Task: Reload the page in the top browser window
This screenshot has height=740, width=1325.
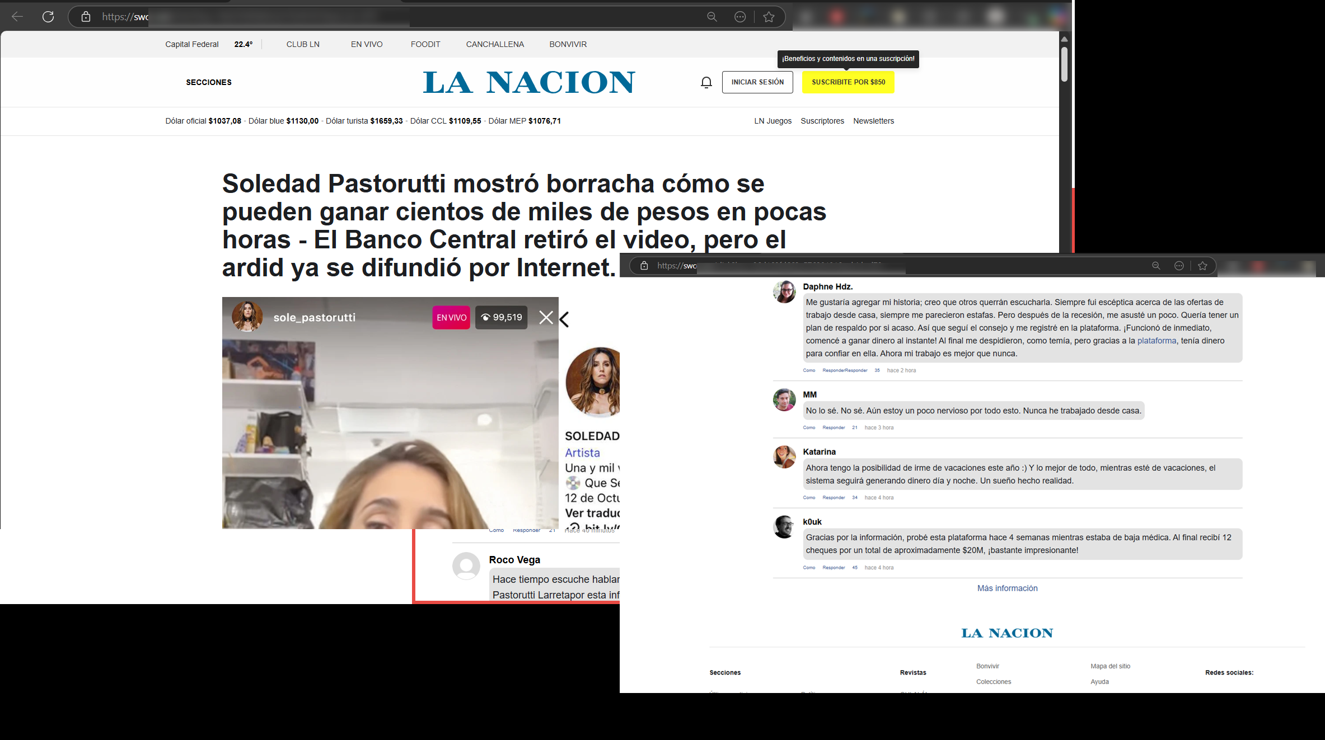Action: click(x=48, y=17)
